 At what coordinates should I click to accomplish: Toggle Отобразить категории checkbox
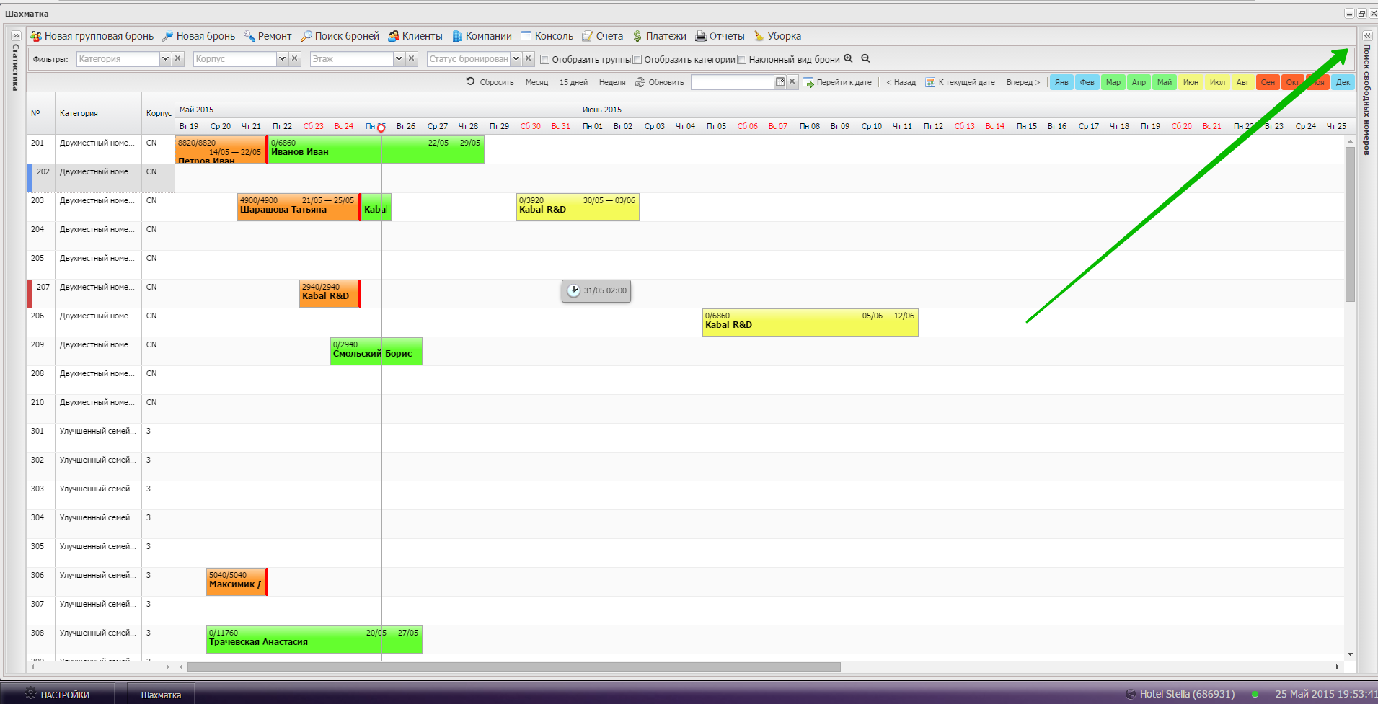[637, 60]
